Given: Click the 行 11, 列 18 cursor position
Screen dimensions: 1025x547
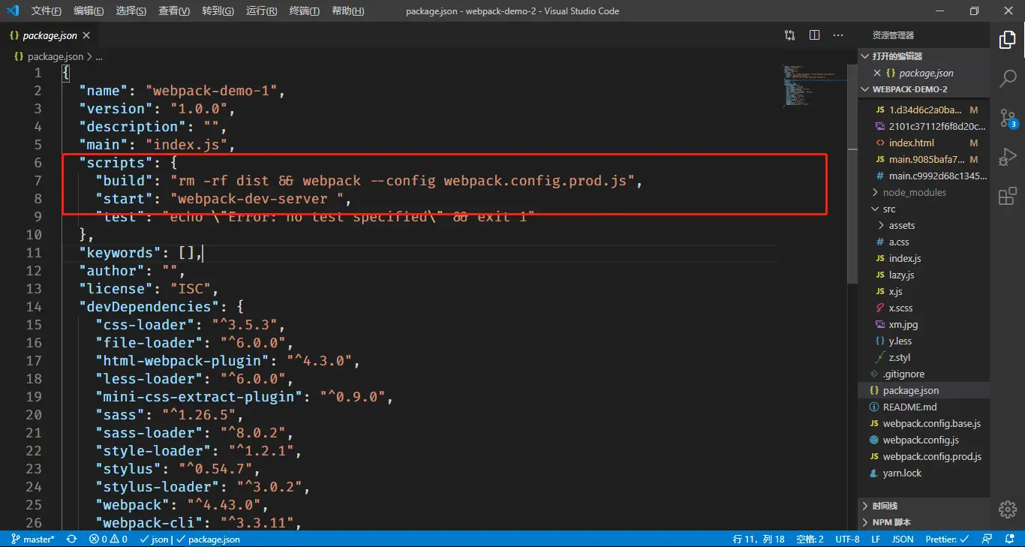Looking at the screenshot, I should pos(759,539).
